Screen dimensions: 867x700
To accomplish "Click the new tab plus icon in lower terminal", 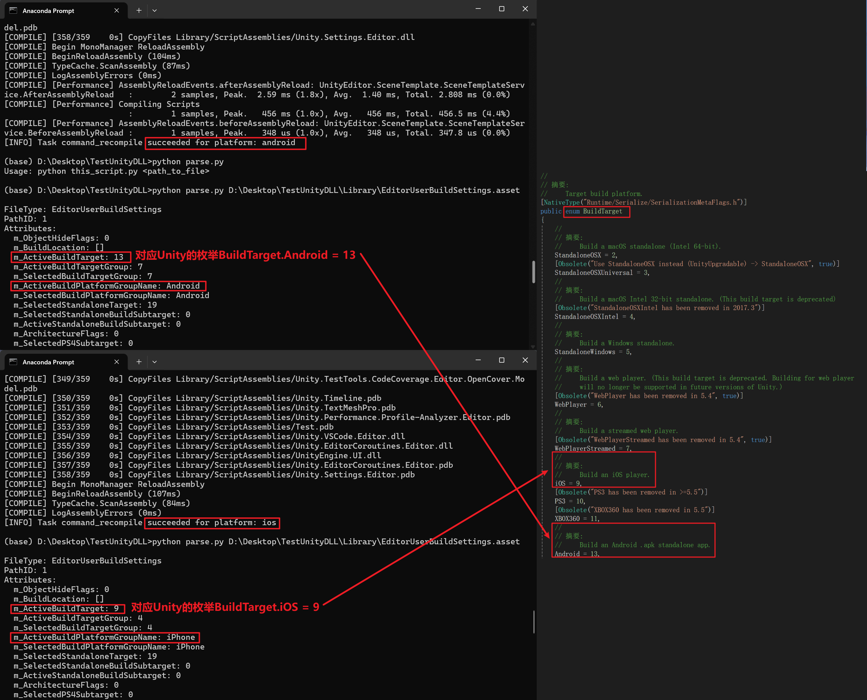I will tap(139, 362).
